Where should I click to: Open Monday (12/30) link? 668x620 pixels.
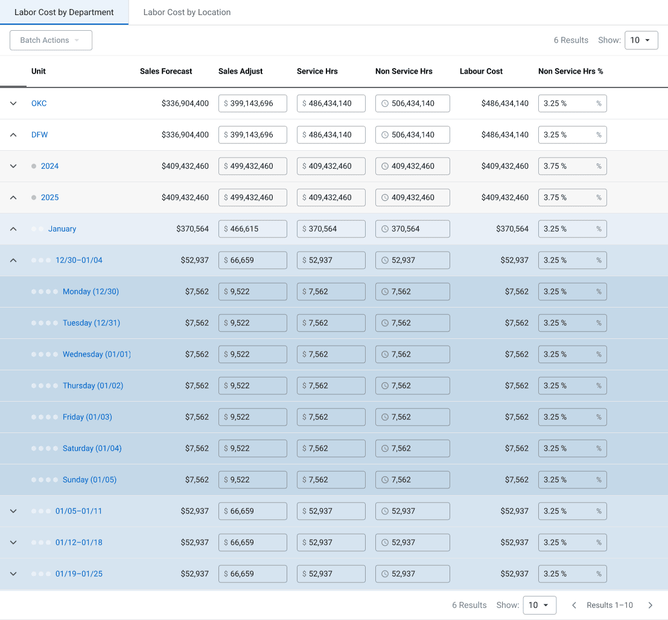pos(91,292)
